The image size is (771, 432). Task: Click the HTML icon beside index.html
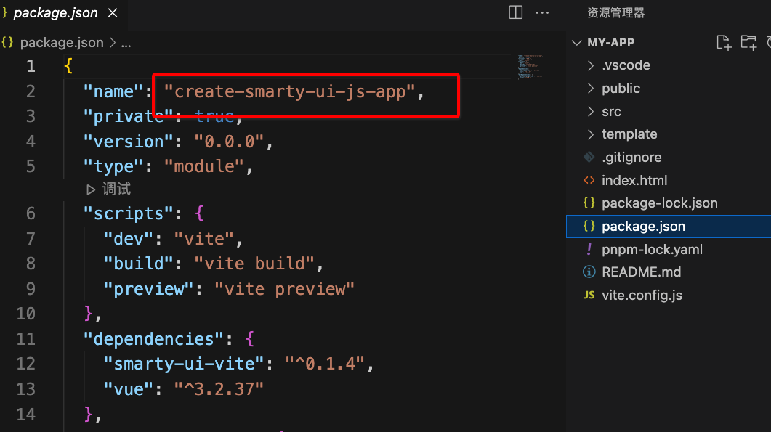(589, 181)
